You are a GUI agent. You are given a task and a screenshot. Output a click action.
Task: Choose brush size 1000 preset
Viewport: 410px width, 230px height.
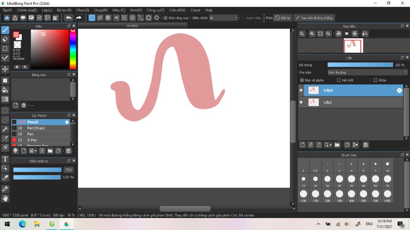pos(387,196)
